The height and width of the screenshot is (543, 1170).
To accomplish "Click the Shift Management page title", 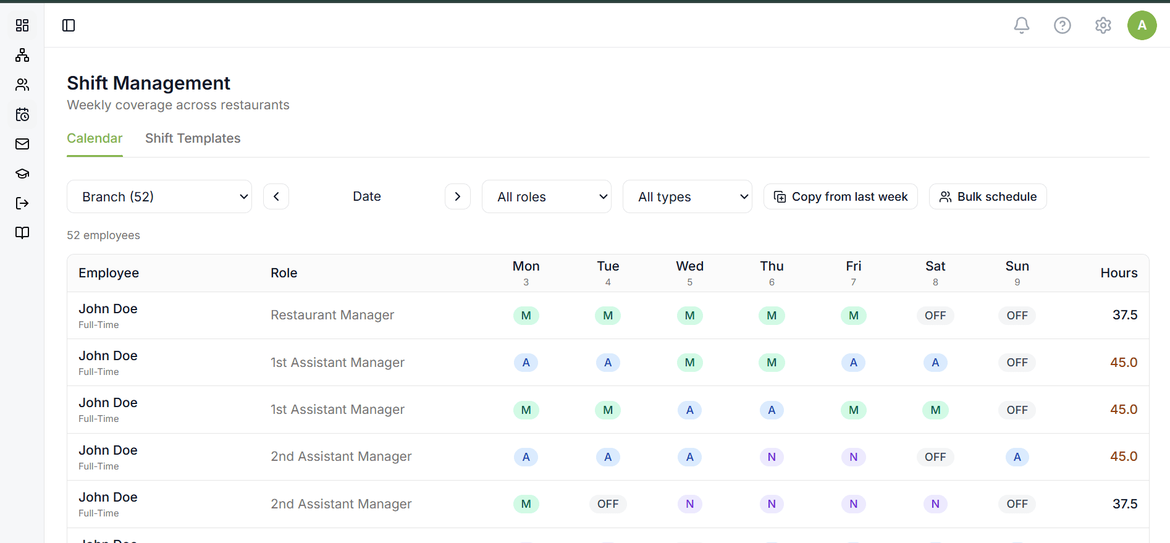I will tap(148, 83).
